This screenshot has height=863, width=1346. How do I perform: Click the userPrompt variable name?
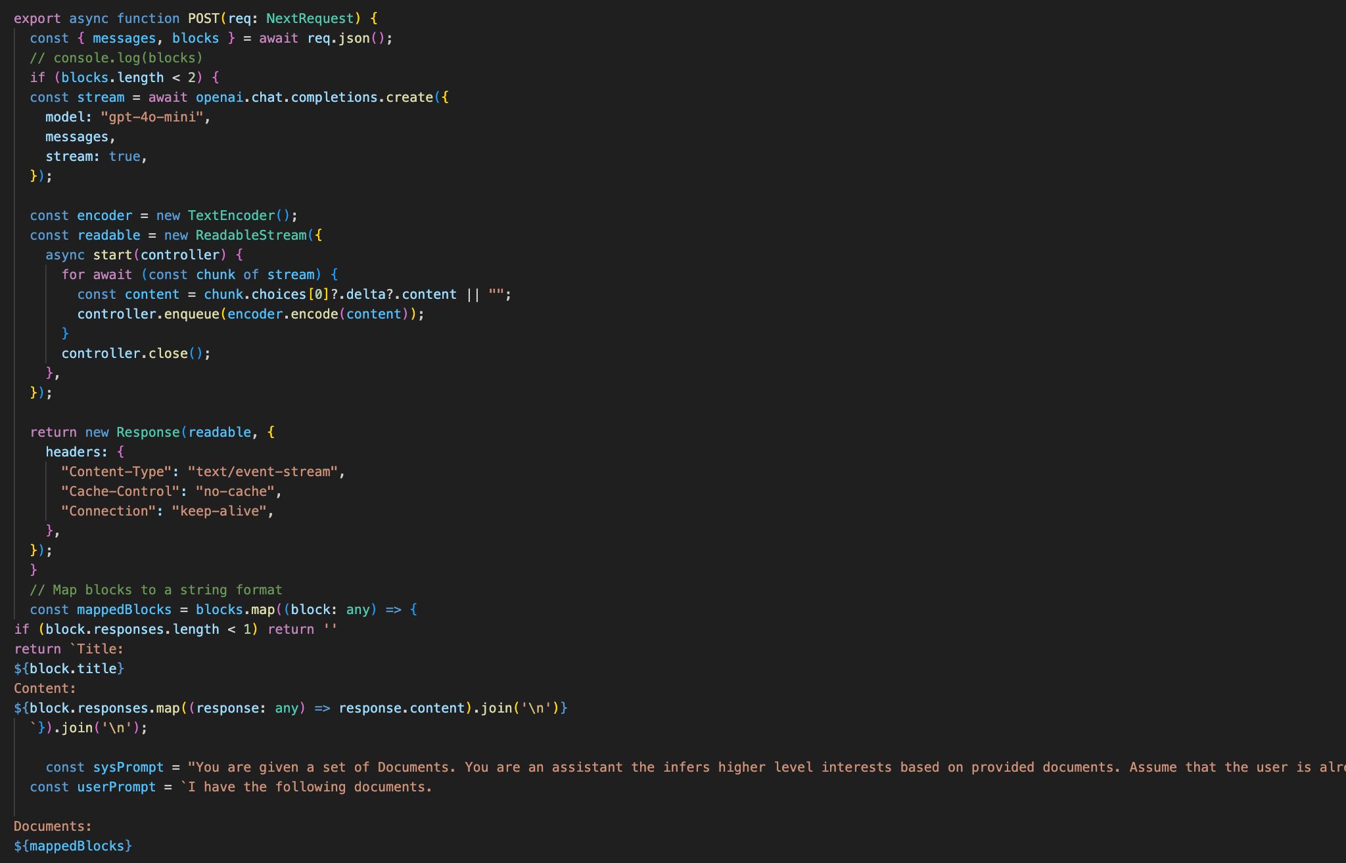116,787
